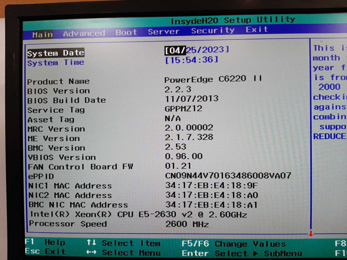Click the VBIOS Version label
Image resolution: width=347 pixels, height=260 pixels.
pos(62,157)
